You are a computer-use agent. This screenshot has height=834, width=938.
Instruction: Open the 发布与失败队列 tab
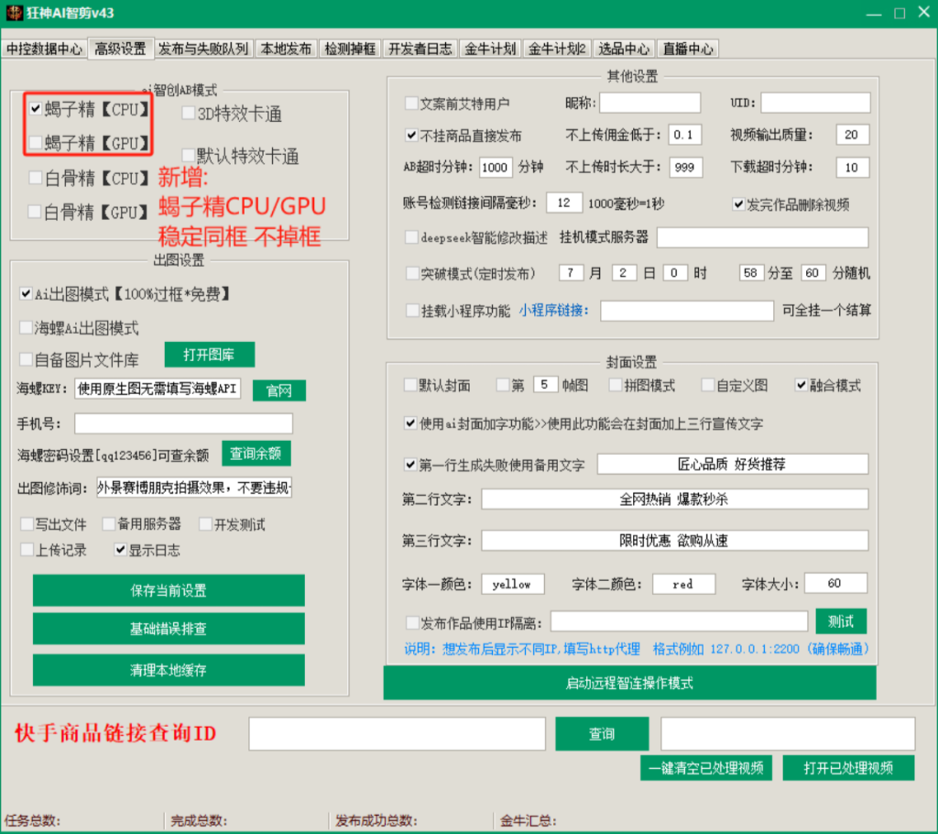(203, 49)
